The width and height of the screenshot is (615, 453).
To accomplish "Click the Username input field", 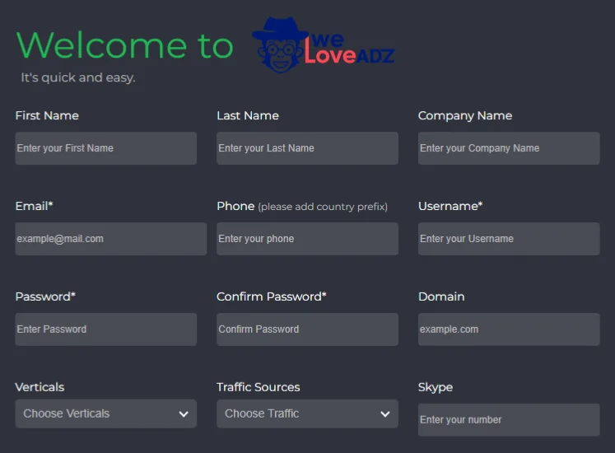I will pos(509,239).
